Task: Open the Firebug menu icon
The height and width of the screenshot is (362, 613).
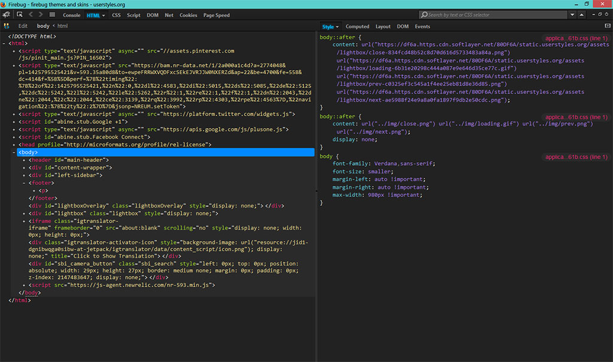Action: point(7,14)
